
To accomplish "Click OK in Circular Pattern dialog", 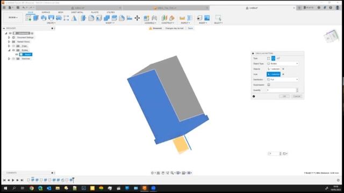I will tap(284, 96).
